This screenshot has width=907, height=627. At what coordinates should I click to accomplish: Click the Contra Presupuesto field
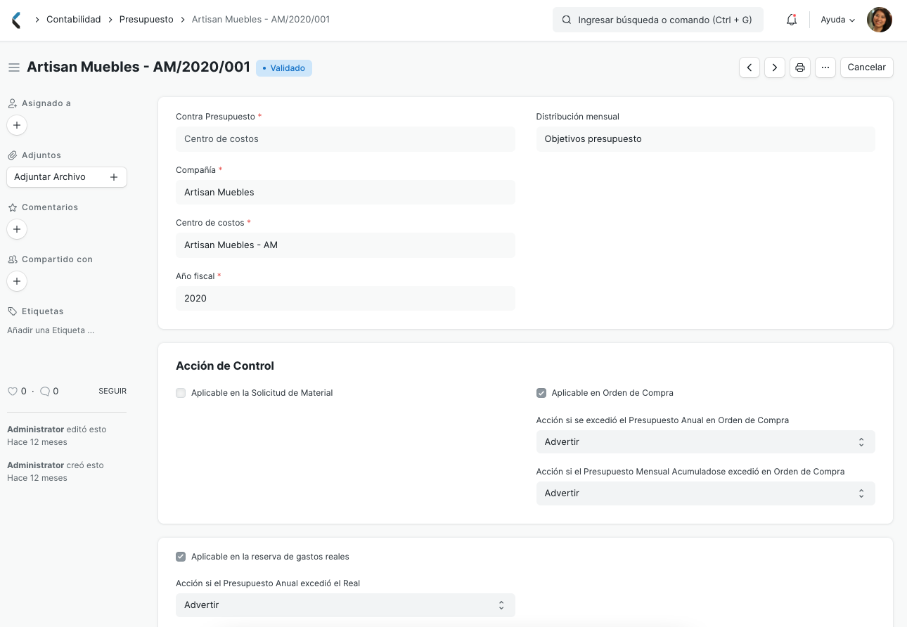tap(345, 139)
